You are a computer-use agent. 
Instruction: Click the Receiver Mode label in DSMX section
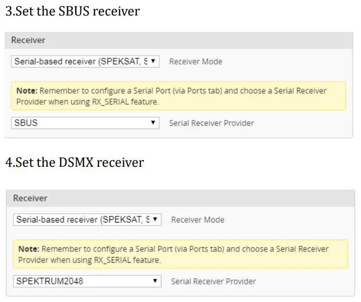198,219
